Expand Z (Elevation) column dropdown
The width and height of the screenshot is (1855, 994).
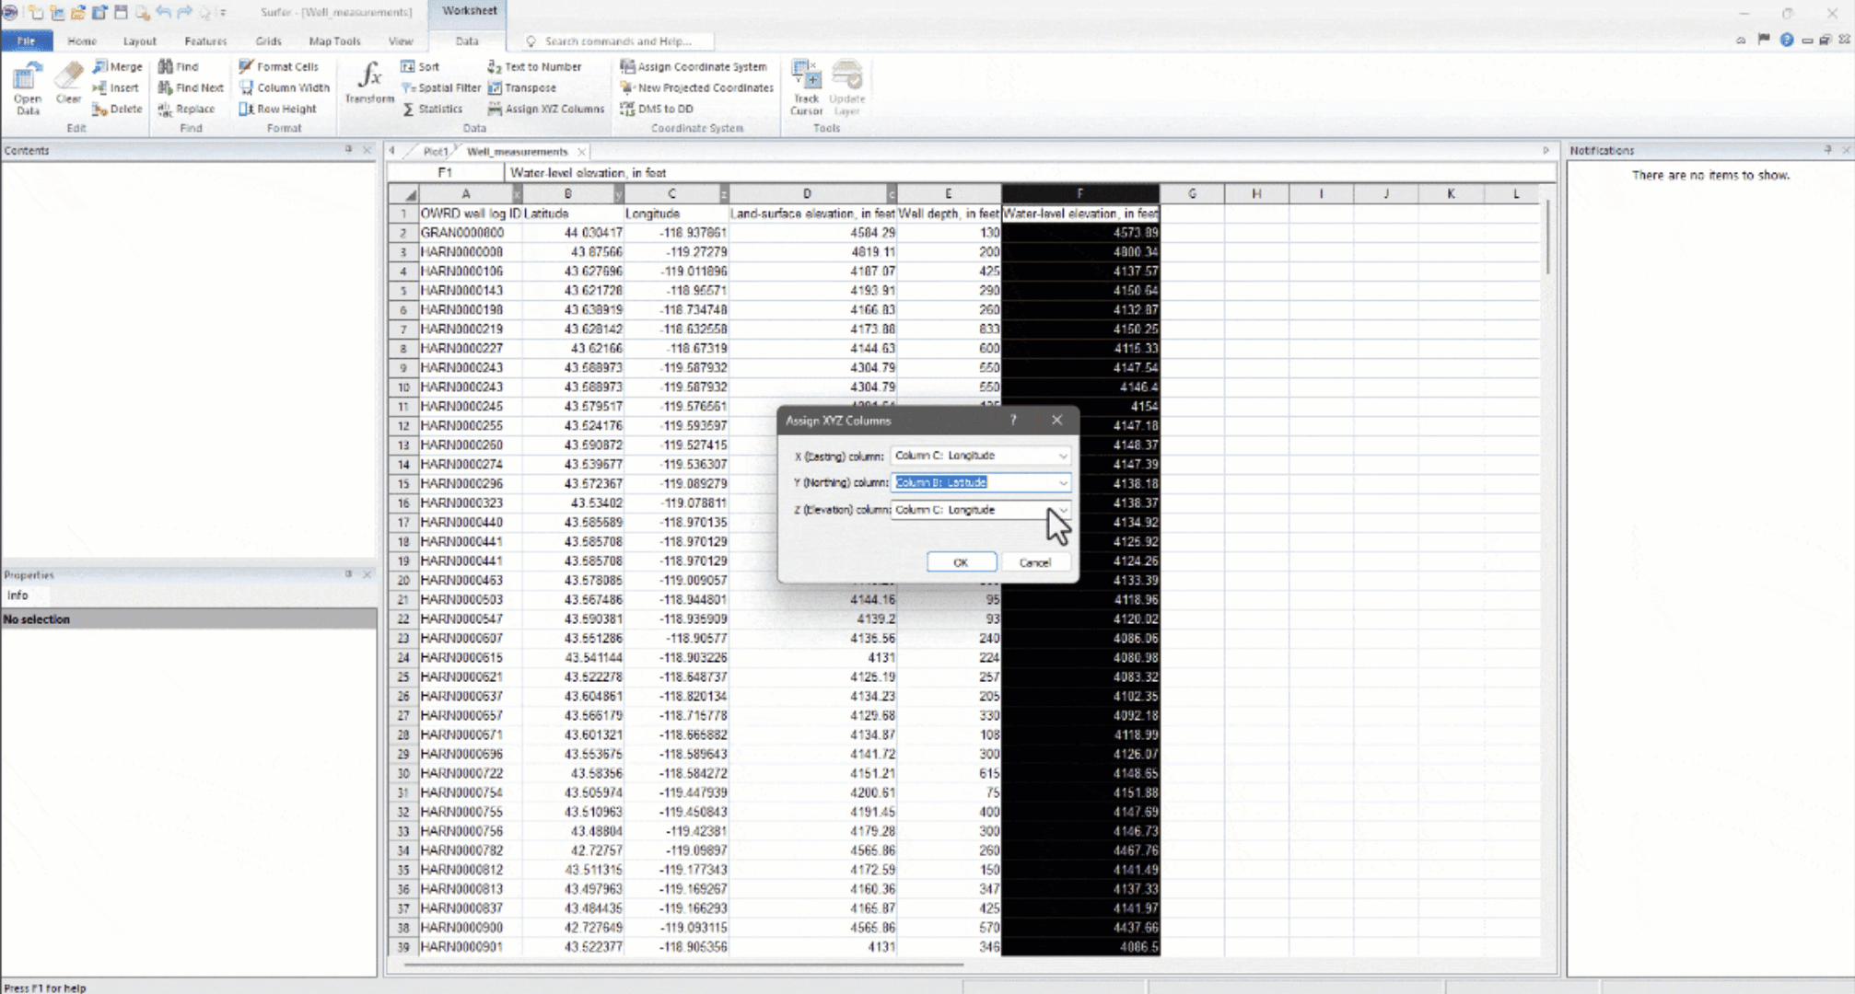click(1063, 509)
